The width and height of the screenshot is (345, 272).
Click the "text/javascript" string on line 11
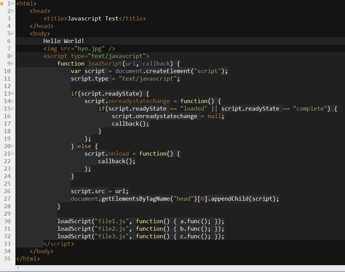point(148,79)
